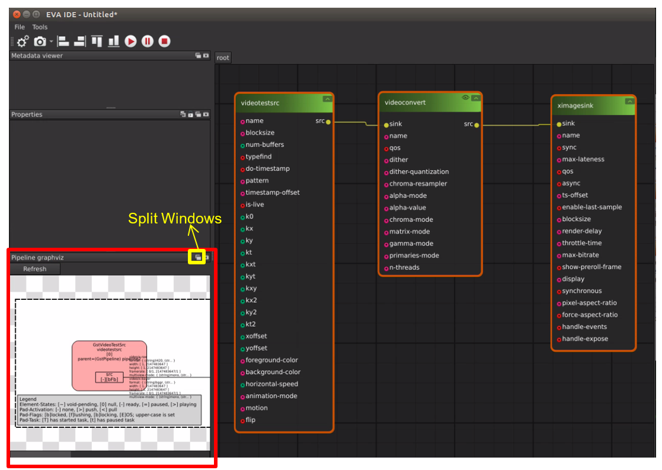Align nodes to bottom edge
Viewport: 662px width, 470px height.
point(113,41)
